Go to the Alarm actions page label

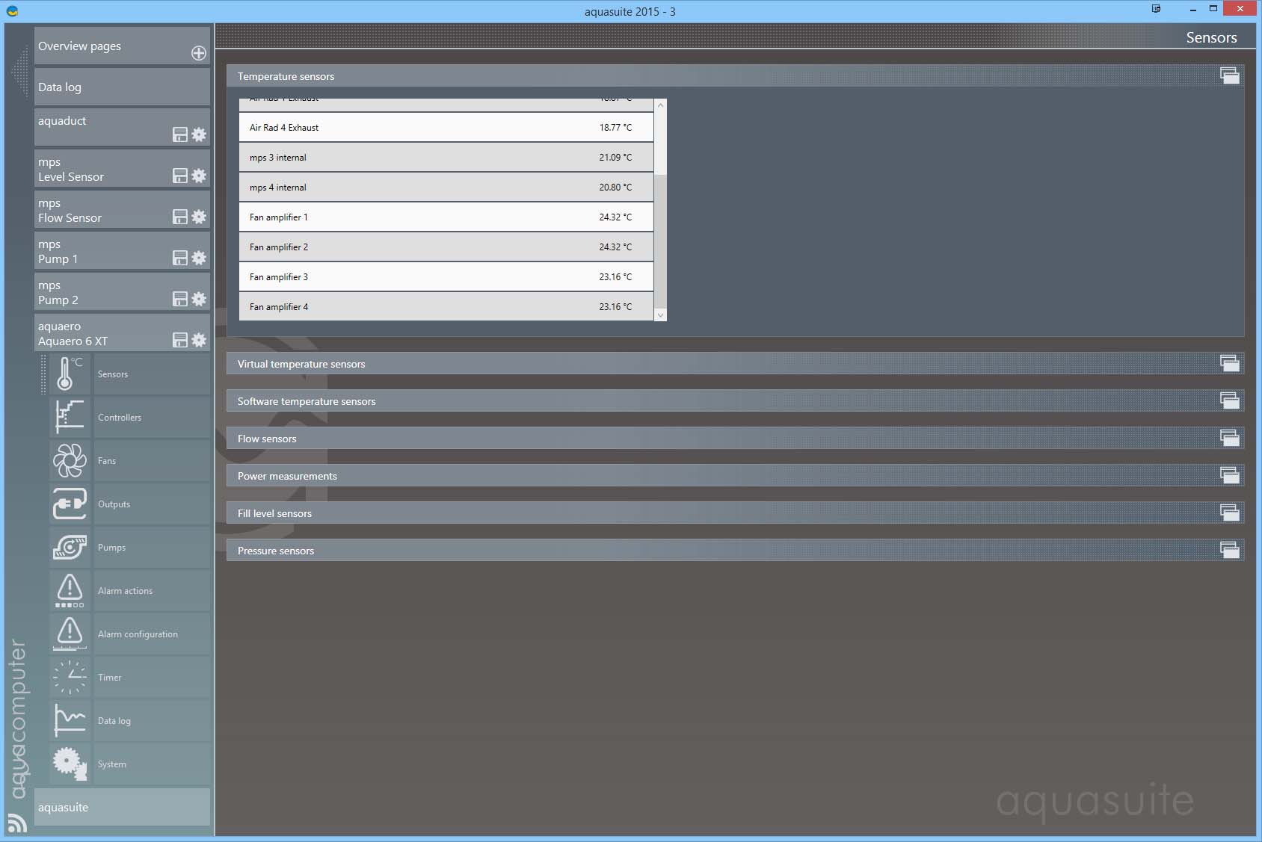[x=125, y=591]
